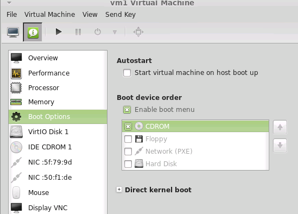Select IDE CDROM 1 entry

click(x=58, y=147)
